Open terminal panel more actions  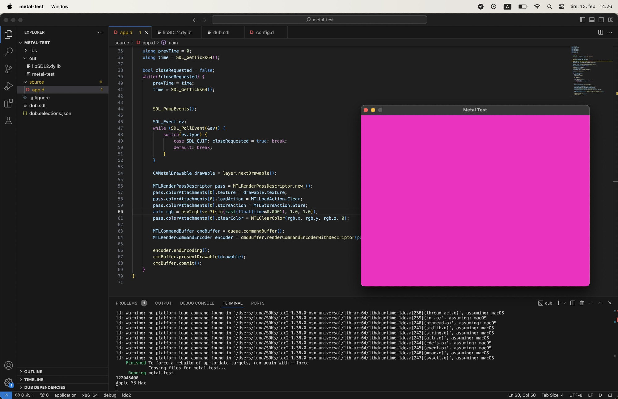point(591,303)
